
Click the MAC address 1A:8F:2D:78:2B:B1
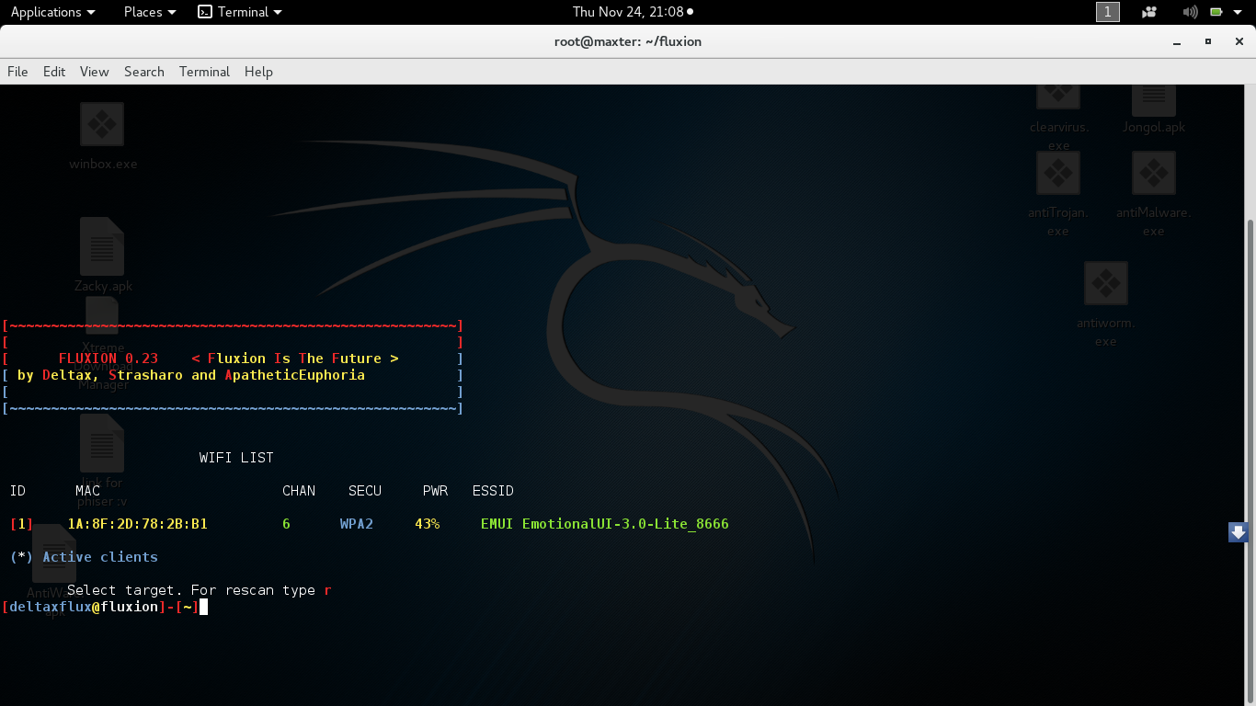pyautogui.click(x=138, y=524)
